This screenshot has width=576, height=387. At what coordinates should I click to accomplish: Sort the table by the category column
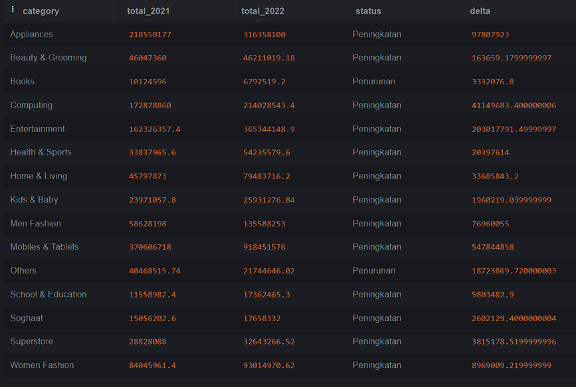coord(41,11)
